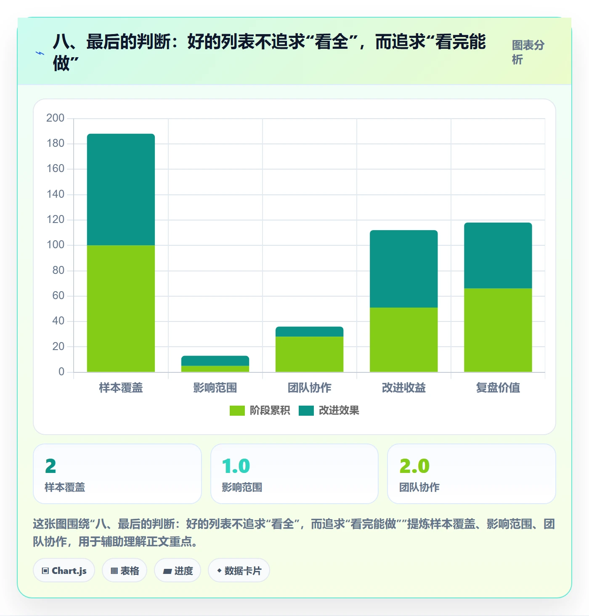Click the 改进收益 x-axis label
This screenshot has width=589, height=616.
[403, 388]
